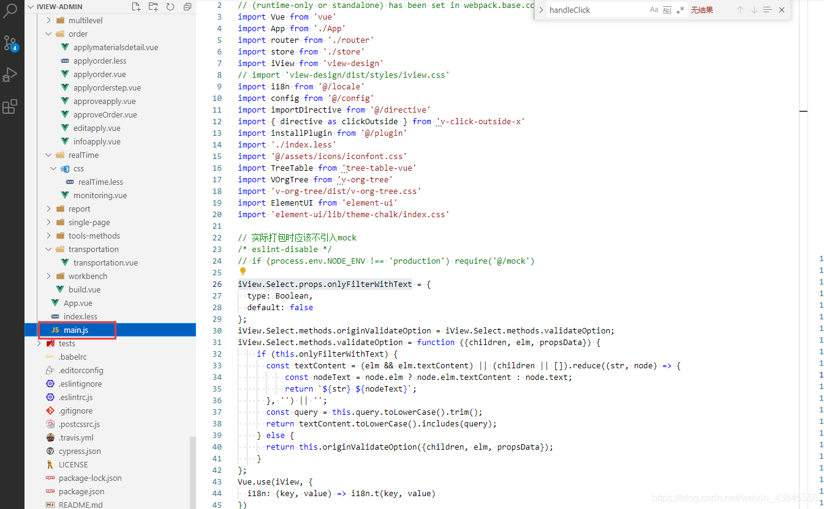The width and height of the screenshot is (824, 509).
Task: Open Source Control view with 4 changes
Action: [x=10, y=43]
